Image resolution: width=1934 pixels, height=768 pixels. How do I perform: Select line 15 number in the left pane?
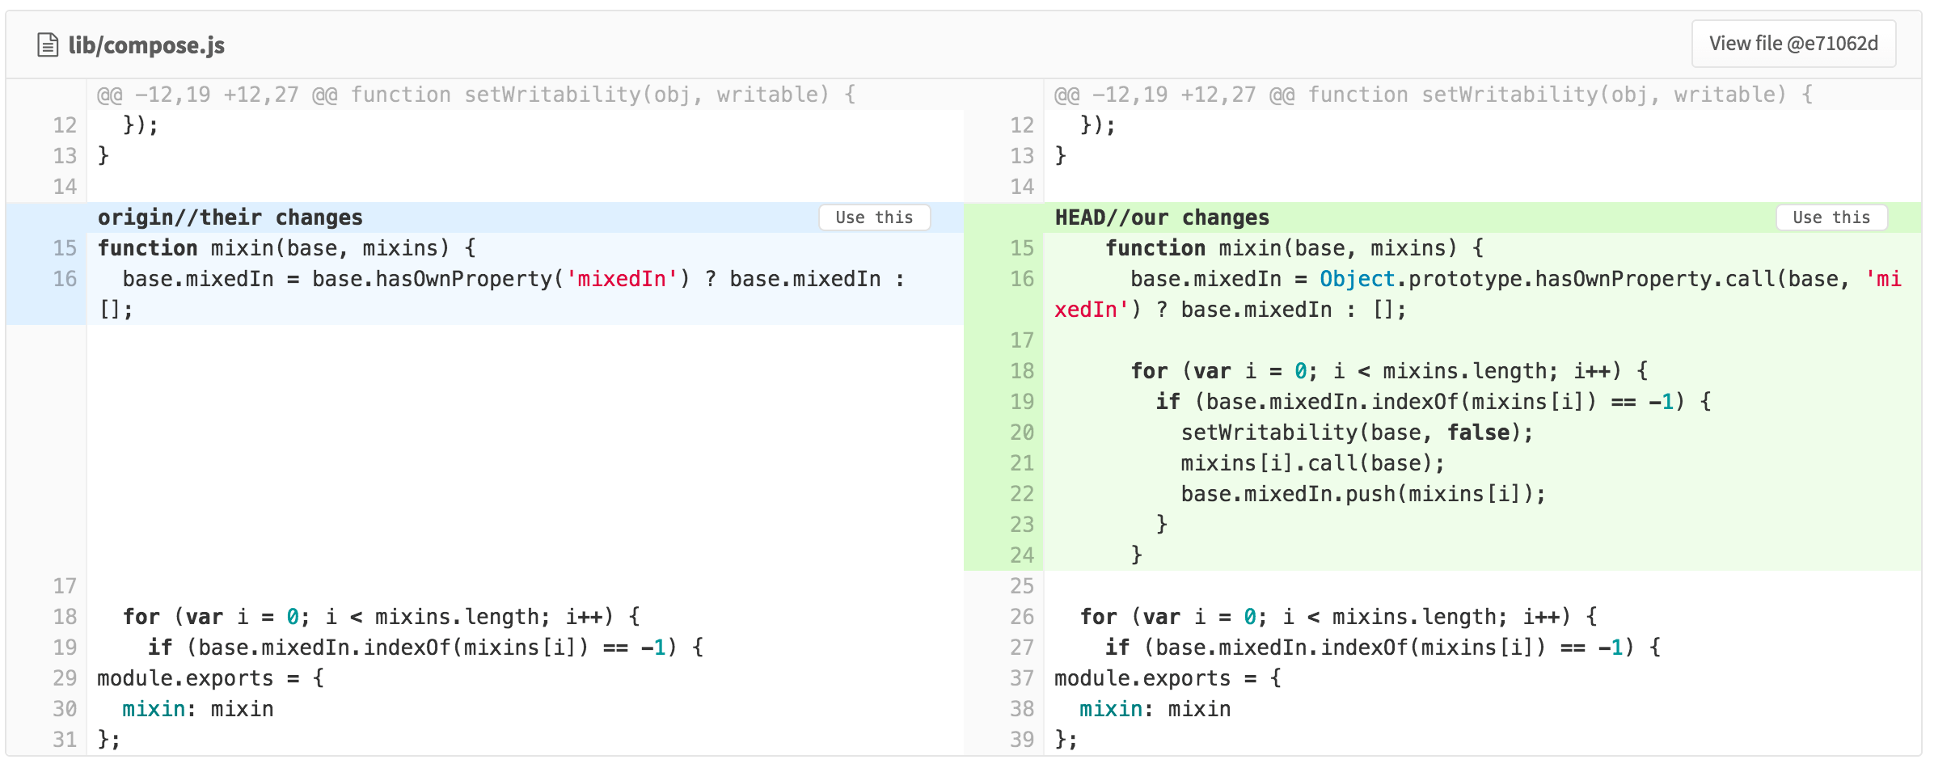tap(63, 248)
